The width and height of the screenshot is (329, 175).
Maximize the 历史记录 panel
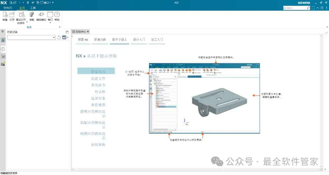click(x=67, y=32)
